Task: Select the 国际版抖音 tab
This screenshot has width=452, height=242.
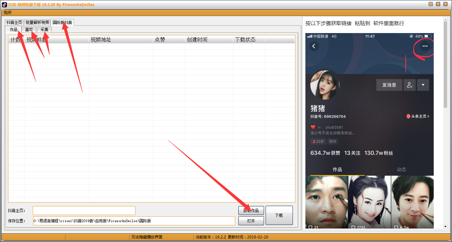Action: (x=62, y=22)
